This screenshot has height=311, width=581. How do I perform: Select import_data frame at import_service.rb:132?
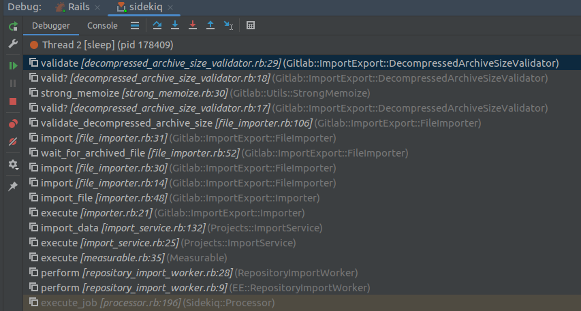(302, 228)
